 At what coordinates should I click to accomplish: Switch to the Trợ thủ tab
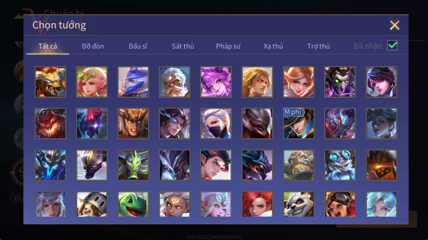(319, 46)
